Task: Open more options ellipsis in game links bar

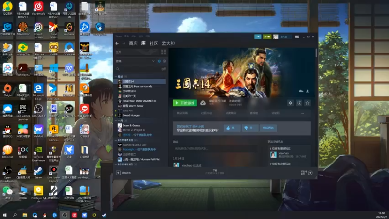Action: (302, 113)
